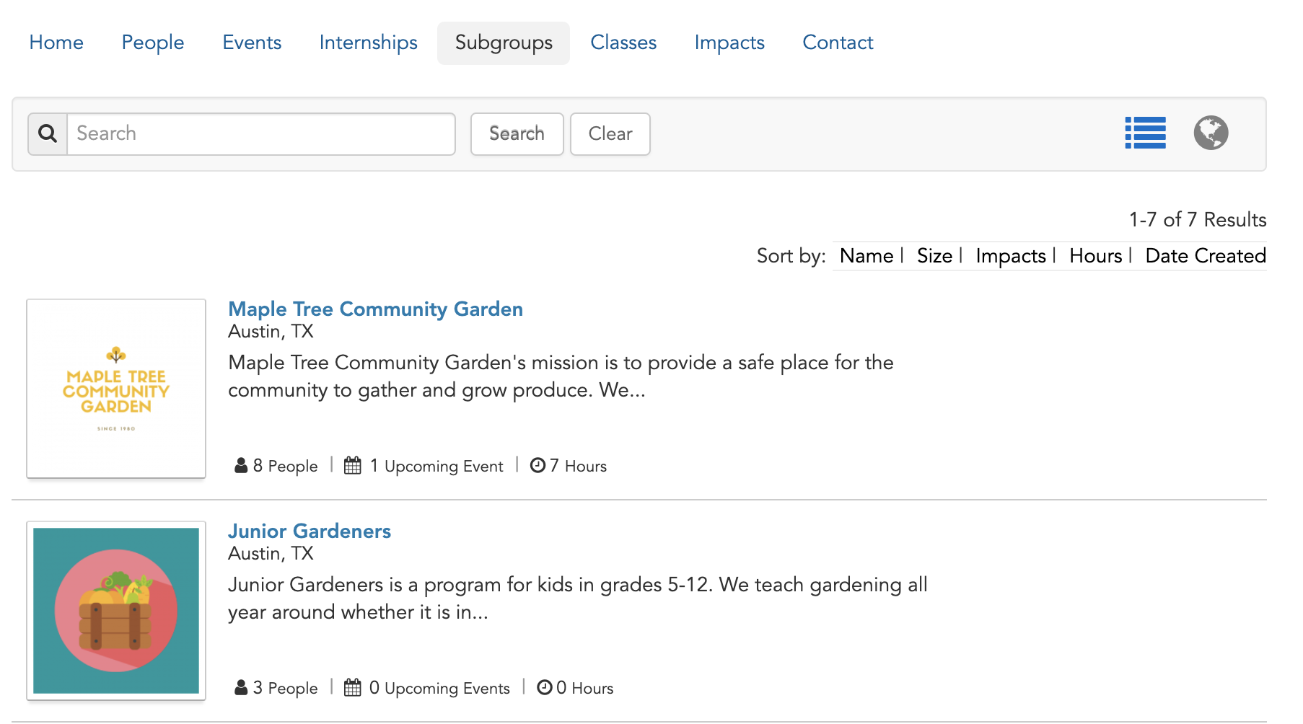This screenshot has width=1303, height=724.
Task: Click calendar icon next to 0 Upcoming Events
Action: tap(352, 688)
